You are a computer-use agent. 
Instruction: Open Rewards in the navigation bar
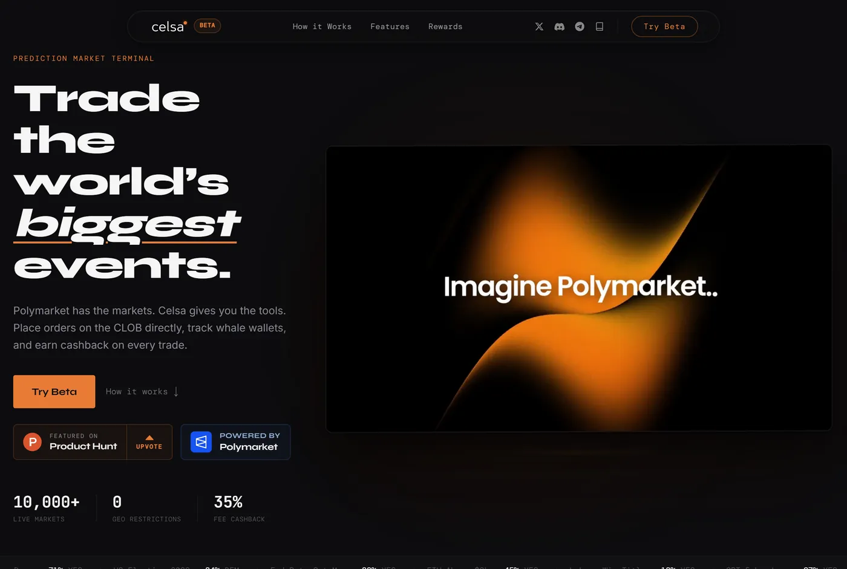(445, 27)
